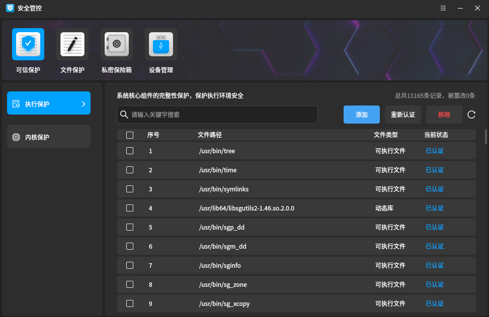Open the hamburger menu in title bar

tap(443, 8)
